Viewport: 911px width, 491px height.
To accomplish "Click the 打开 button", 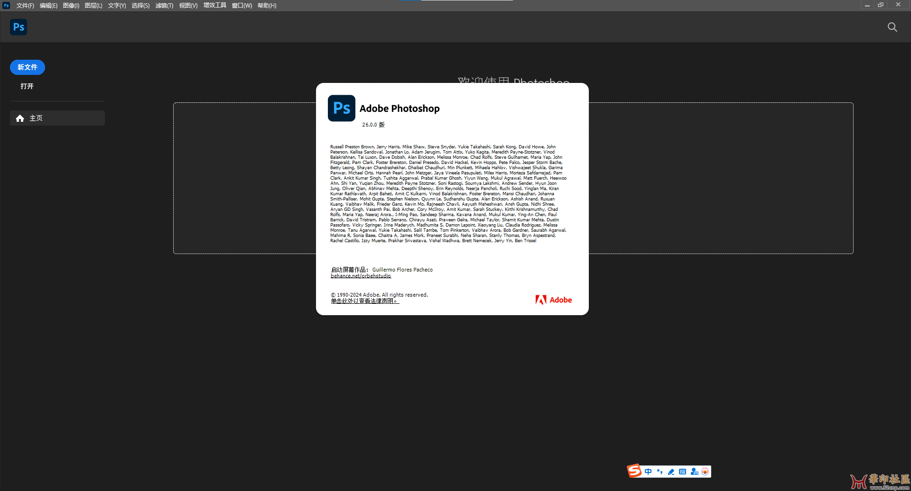I will click(x=27, y=86).
